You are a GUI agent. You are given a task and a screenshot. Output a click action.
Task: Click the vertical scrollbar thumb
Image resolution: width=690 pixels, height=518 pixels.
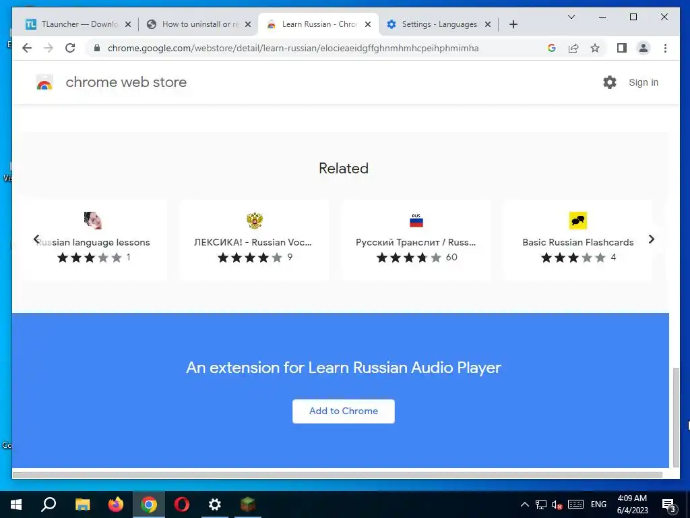tap(676, 418)
